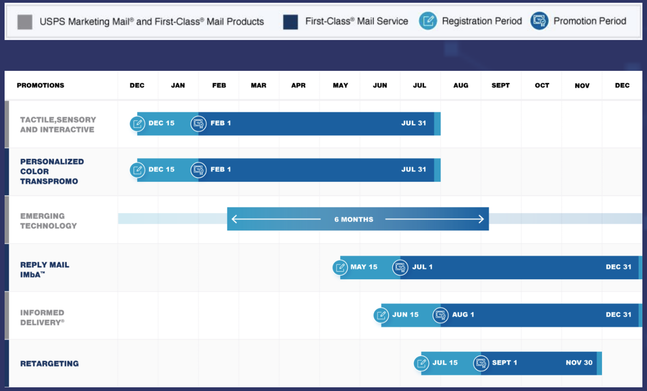Click the navy First-Class Mail Service swatch
This screenshot has width=647, height=391.
tap(291, 22)
